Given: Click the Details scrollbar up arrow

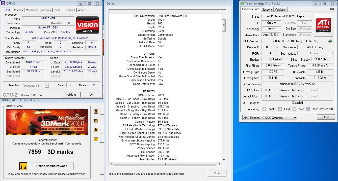Looking at the screenshot, I should pos(224,12).
